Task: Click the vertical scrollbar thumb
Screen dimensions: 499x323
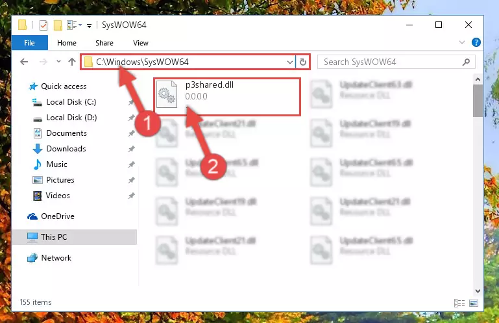Action: coord(478,101)
